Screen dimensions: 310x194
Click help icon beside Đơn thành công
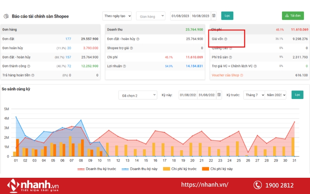point(29,66)
